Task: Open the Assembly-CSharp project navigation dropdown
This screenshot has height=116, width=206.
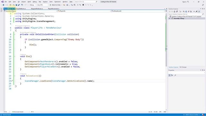Action: 31,11
